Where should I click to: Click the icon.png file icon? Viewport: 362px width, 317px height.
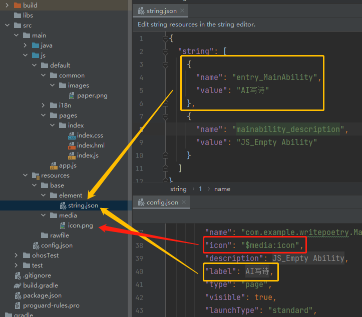tap(63, 225)
